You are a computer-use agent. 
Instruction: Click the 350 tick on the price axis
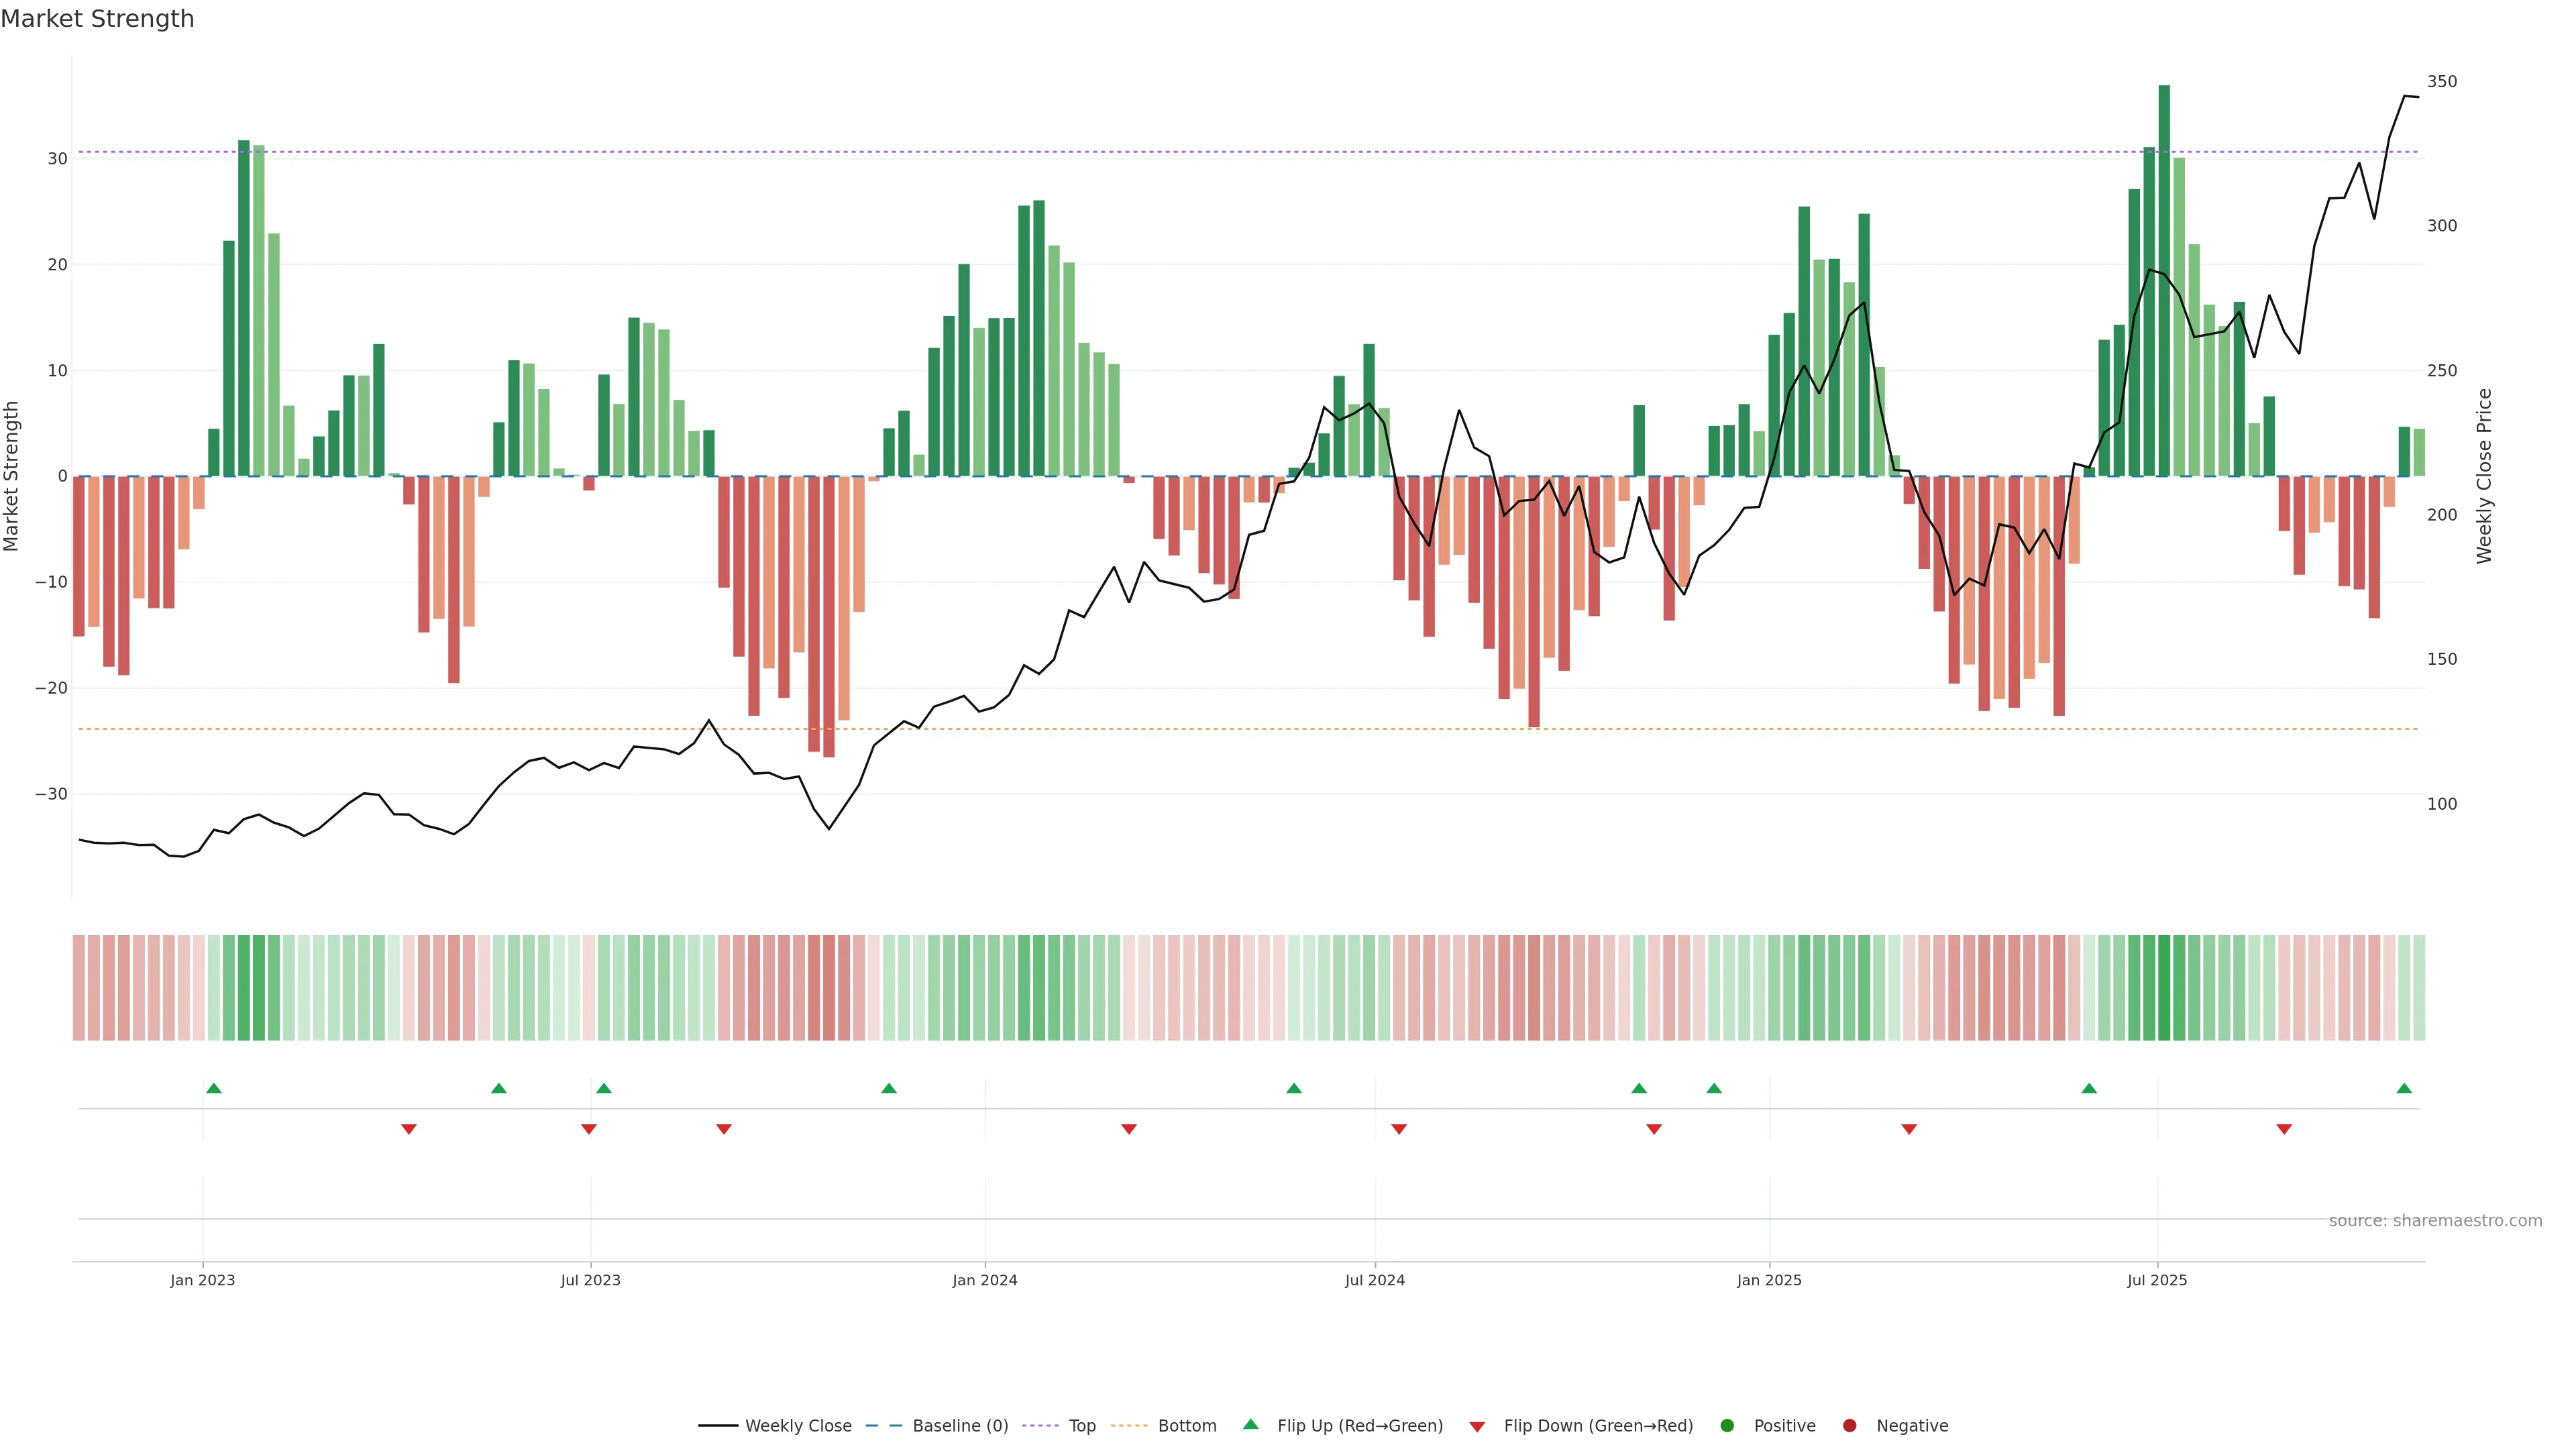[2441, 82]
